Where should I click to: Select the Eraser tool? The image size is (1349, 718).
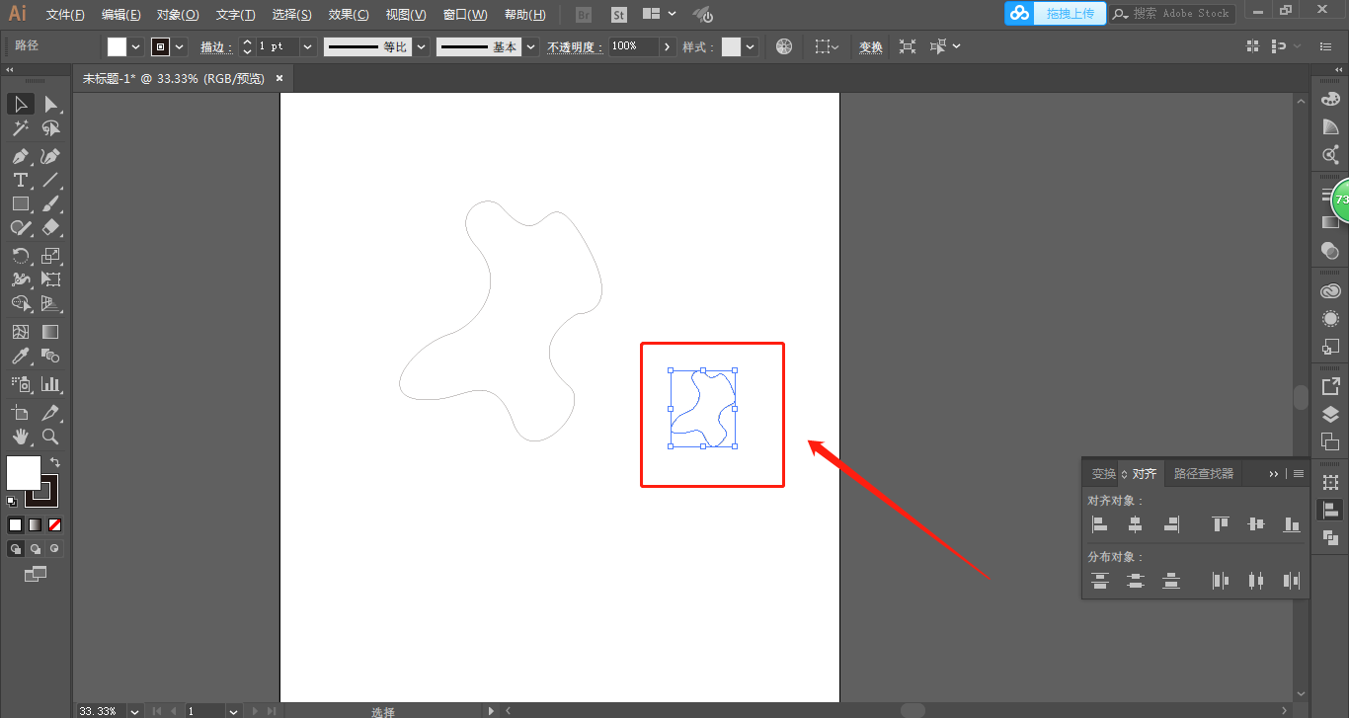(51, 227)
